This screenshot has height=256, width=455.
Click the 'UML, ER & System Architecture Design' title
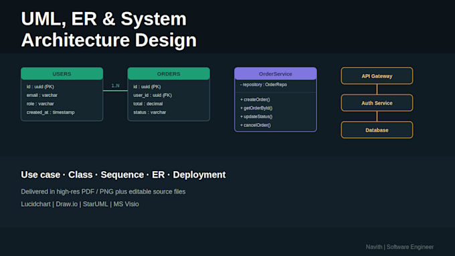[109, 29]
